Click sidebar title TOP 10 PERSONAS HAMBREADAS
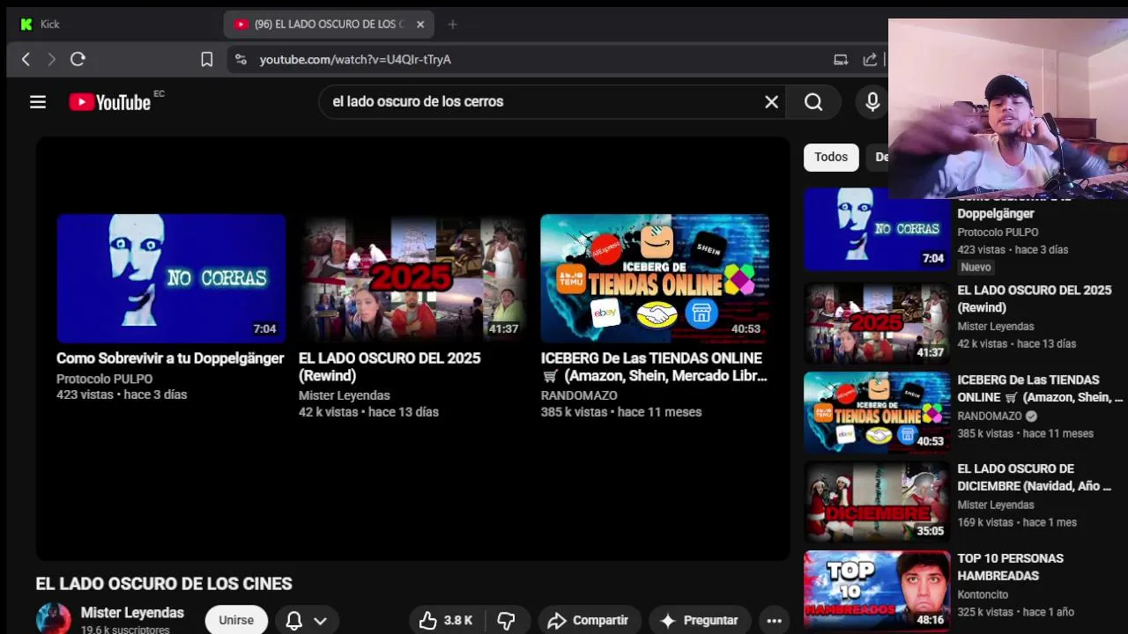Screen dimensions: 1128x634 [x=1011, y=567]
